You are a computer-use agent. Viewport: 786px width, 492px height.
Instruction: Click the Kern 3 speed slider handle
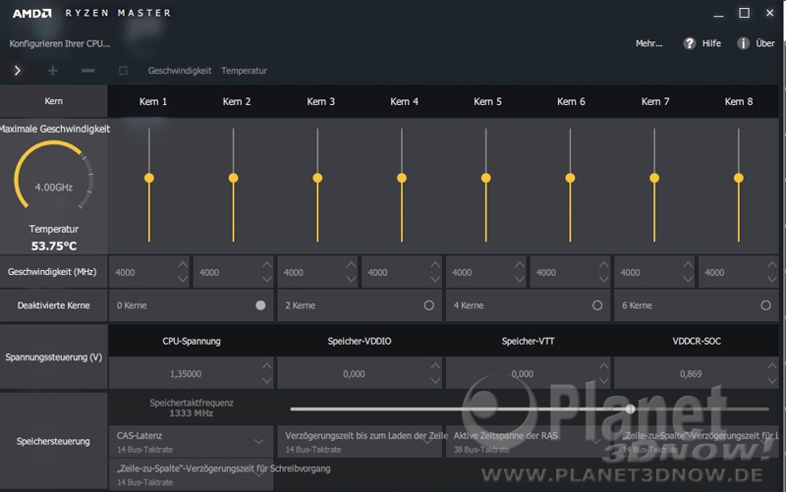pos(317,178)
